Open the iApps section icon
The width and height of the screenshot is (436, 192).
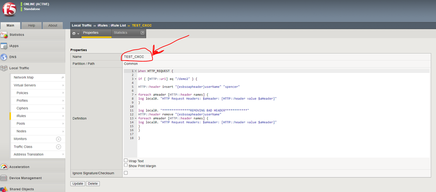coord(4,46)
